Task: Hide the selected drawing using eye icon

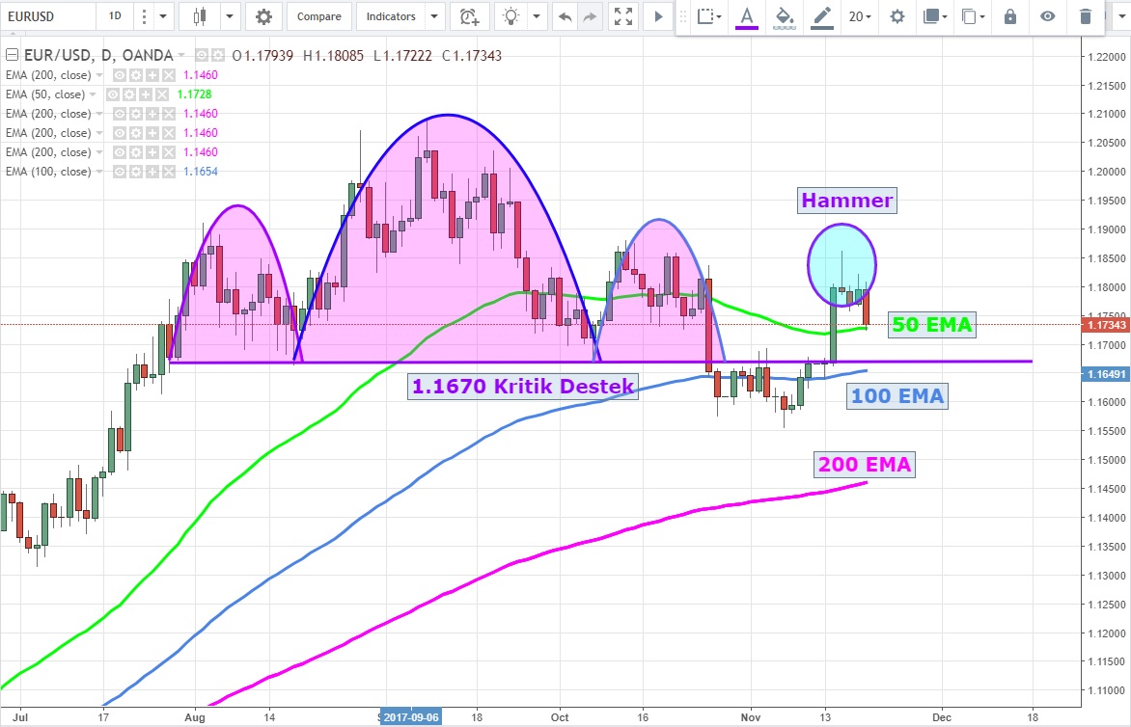Action: point(1048,16)
